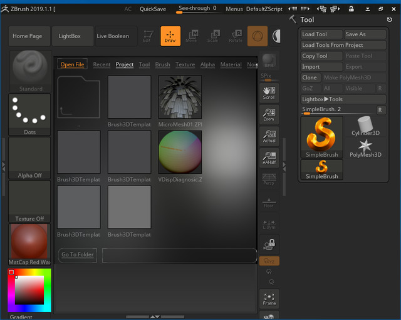Image resolution: width=401 pixels, height=320 pixels.
Task: Enable Z axis rotation mode
Action: pos(271,282)
